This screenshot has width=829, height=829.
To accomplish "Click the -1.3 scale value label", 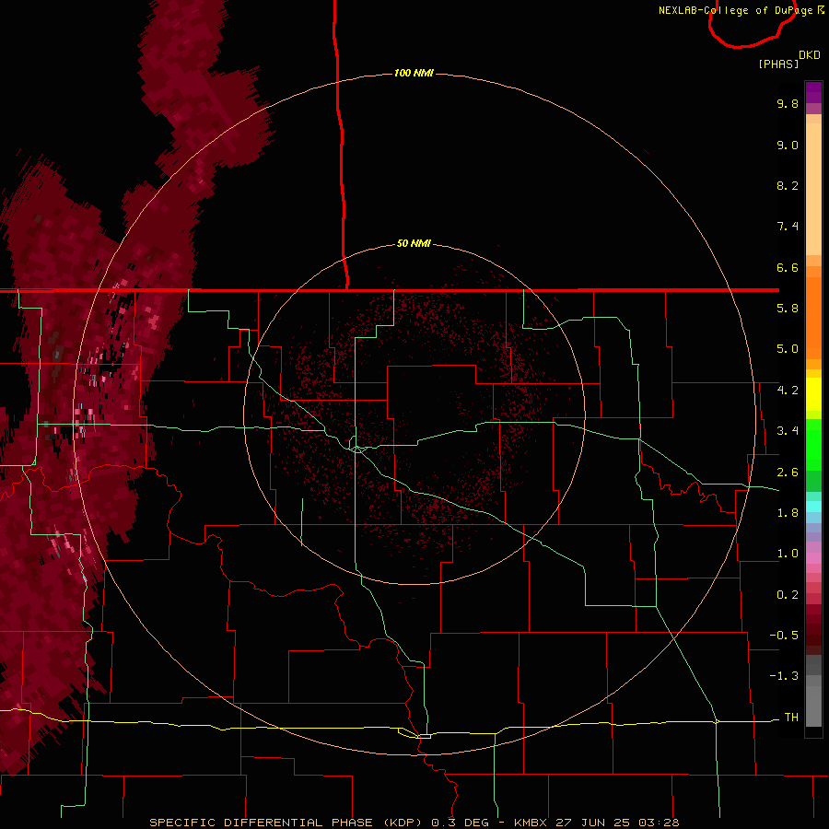I will (x=784, y=676).
